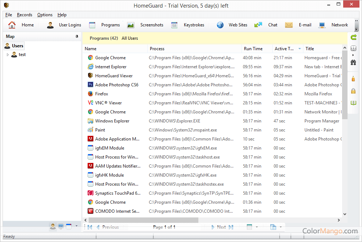Toggle the pin on Map panel
Image resolution: width=362 pixels, height=242 pixels.
[x=77, y=36]
